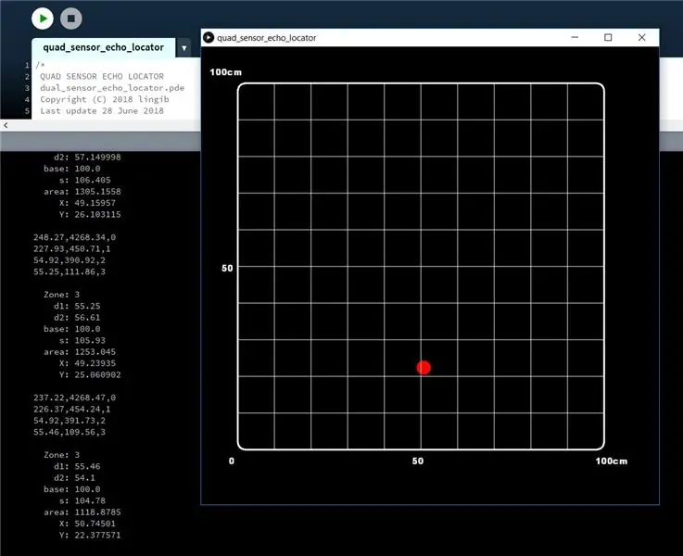683x556 pixels.
Task: Click console value 'area: 1253.045'
Action: [x=80, y=352]
